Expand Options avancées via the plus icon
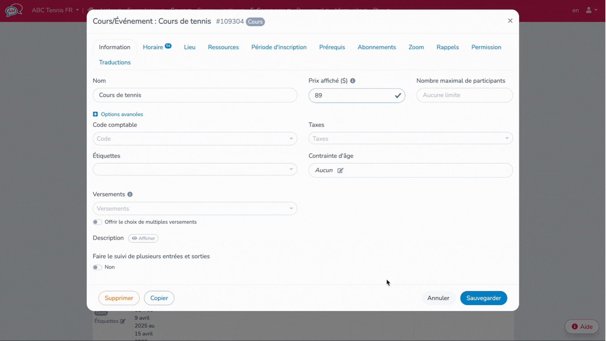 (95, 114)
